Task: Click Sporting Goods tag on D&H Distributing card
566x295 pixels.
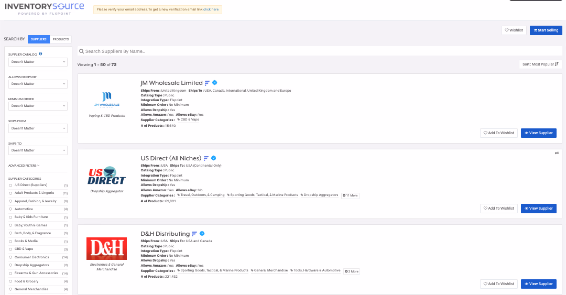Action: pyautogui.click(x=213, y=270)
